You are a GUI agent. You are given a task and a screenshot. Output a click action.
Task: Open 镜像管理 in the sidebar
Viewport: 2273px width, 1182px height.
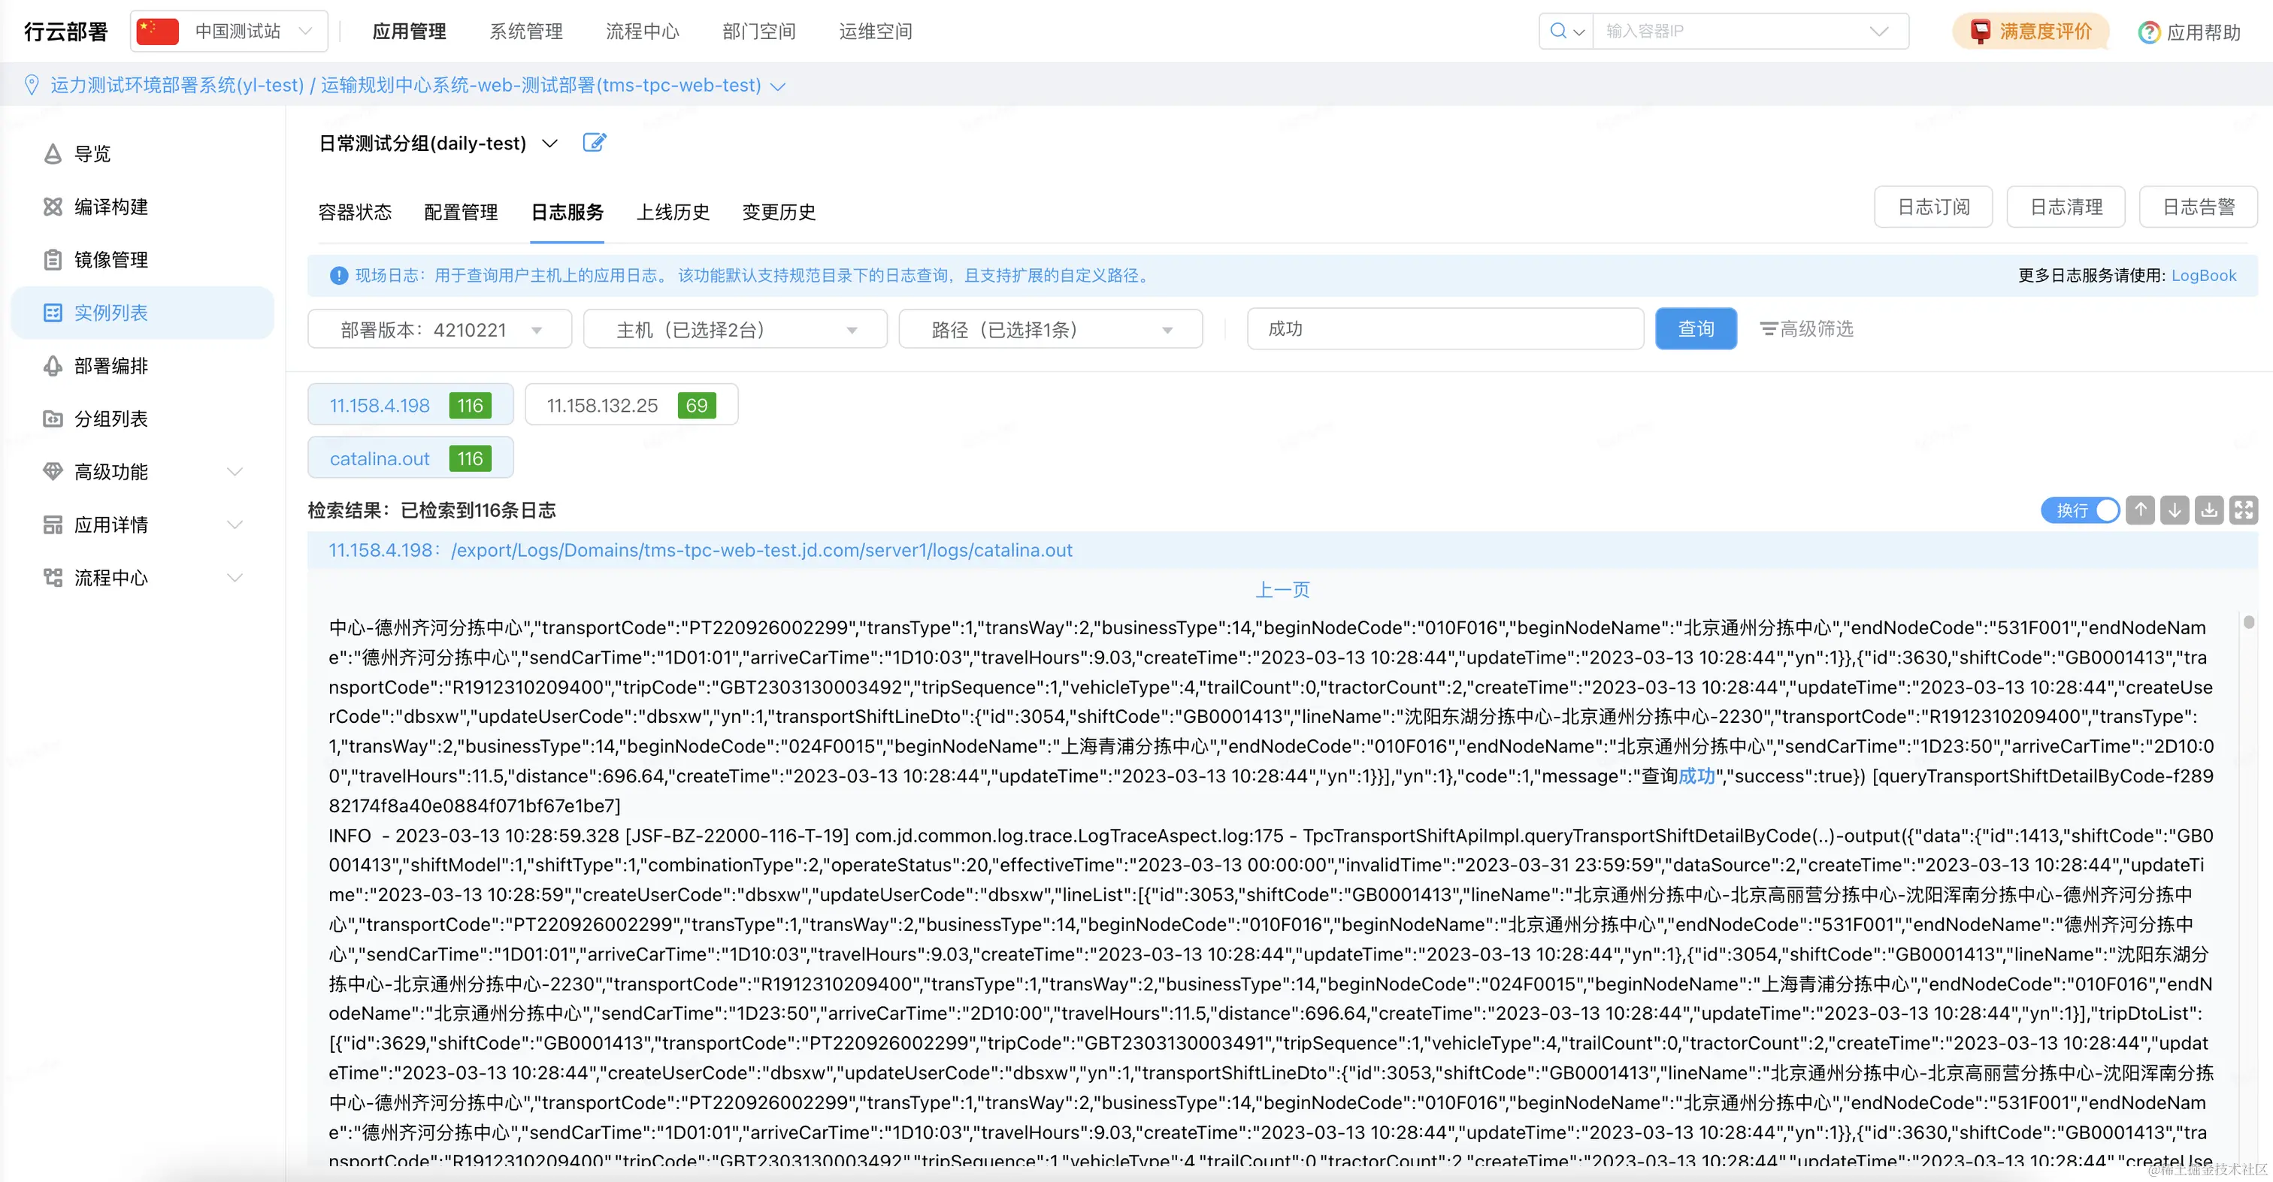(110, 259)
